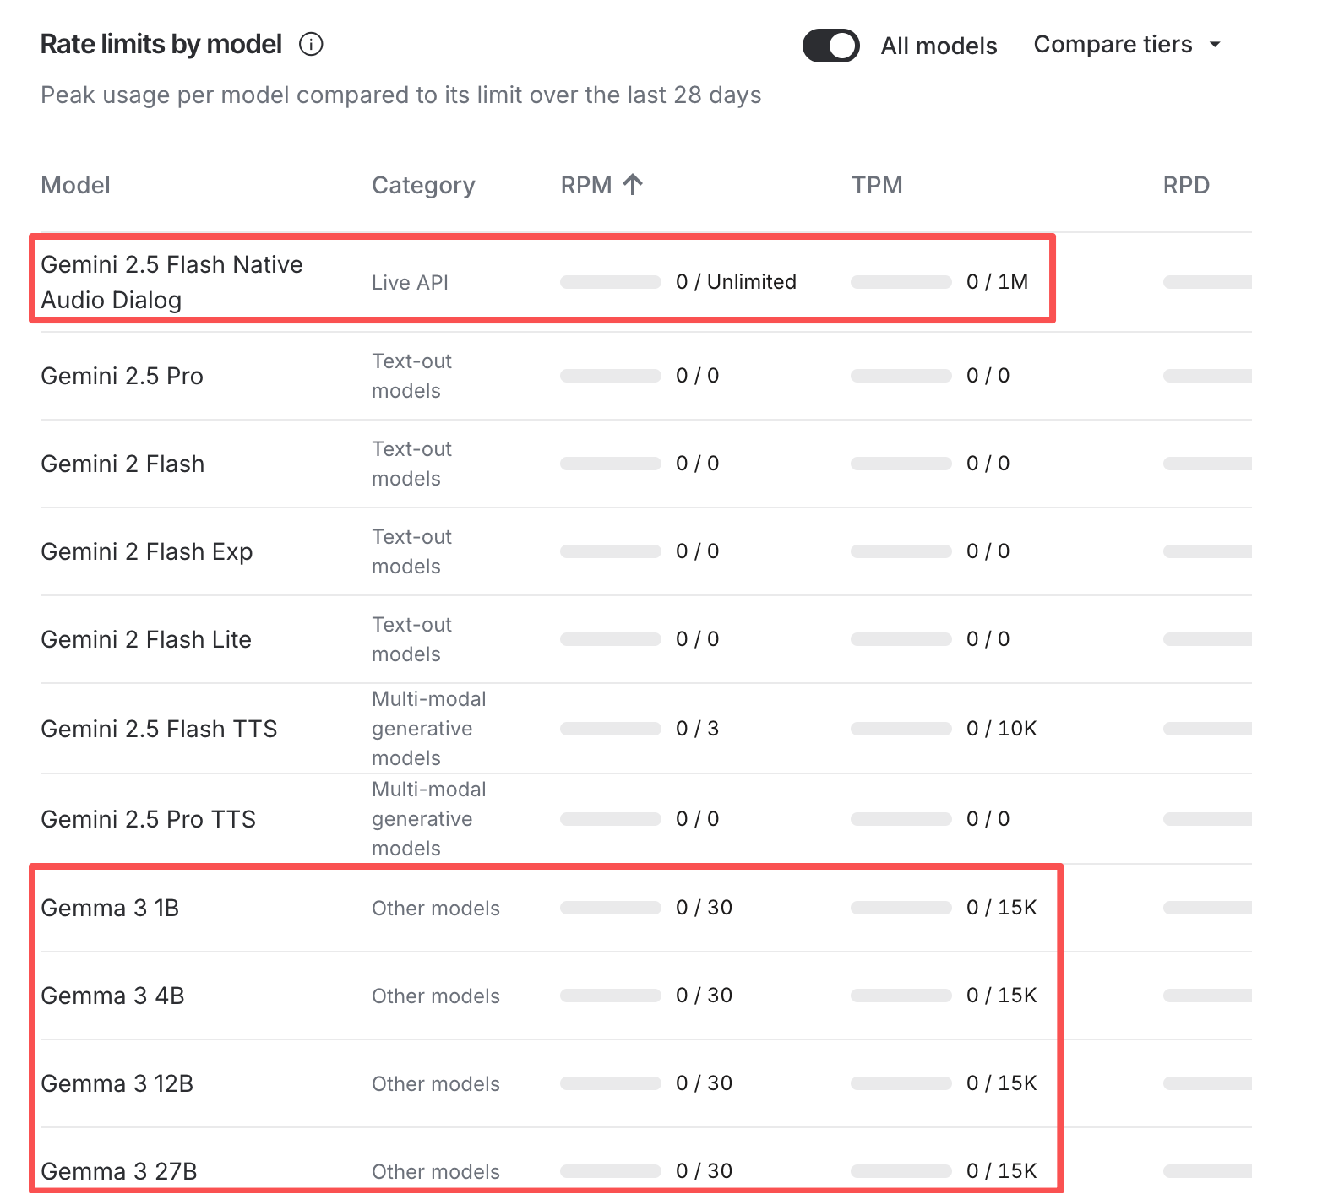Click the TPM usage bar for Gemini 2 Flash Exp
1328x1194 pixels.
(901, 551)
